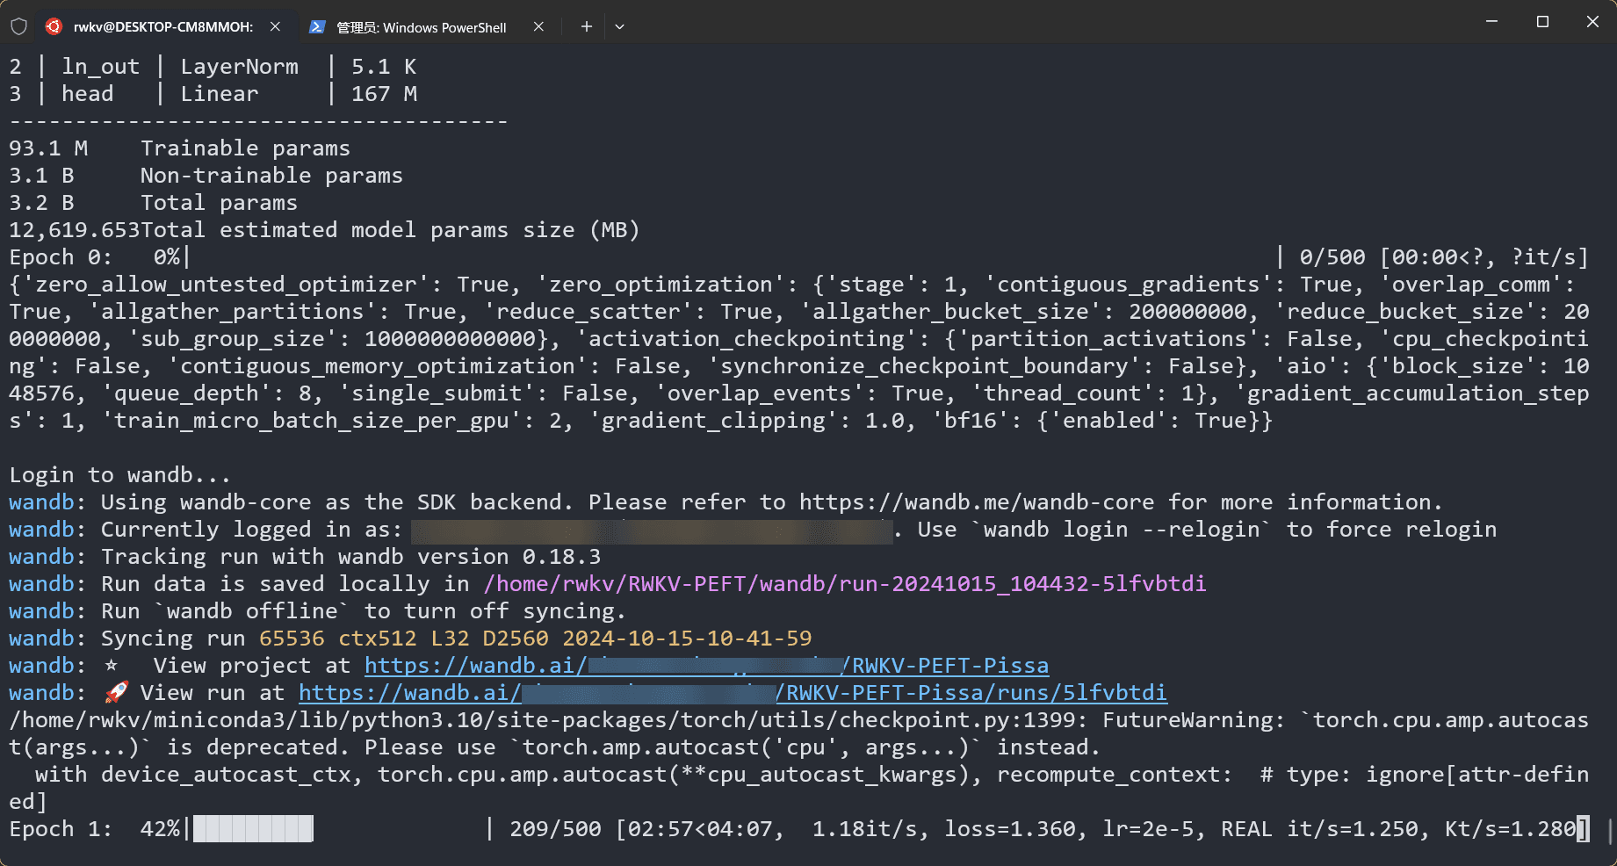Open the wandb View run link ending 5lfvbtdi
Screen dimensions: 1617x866
click(x=733, y=693)
